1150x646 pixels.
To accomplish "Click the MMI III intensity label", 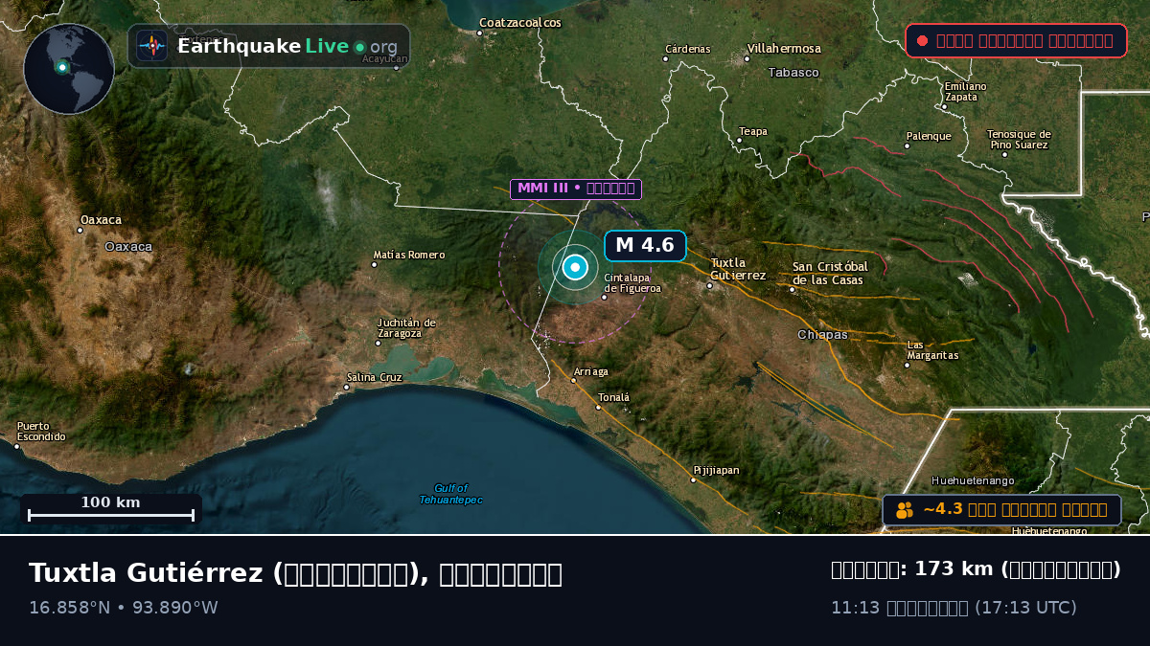I will click(x=575, y=189).
